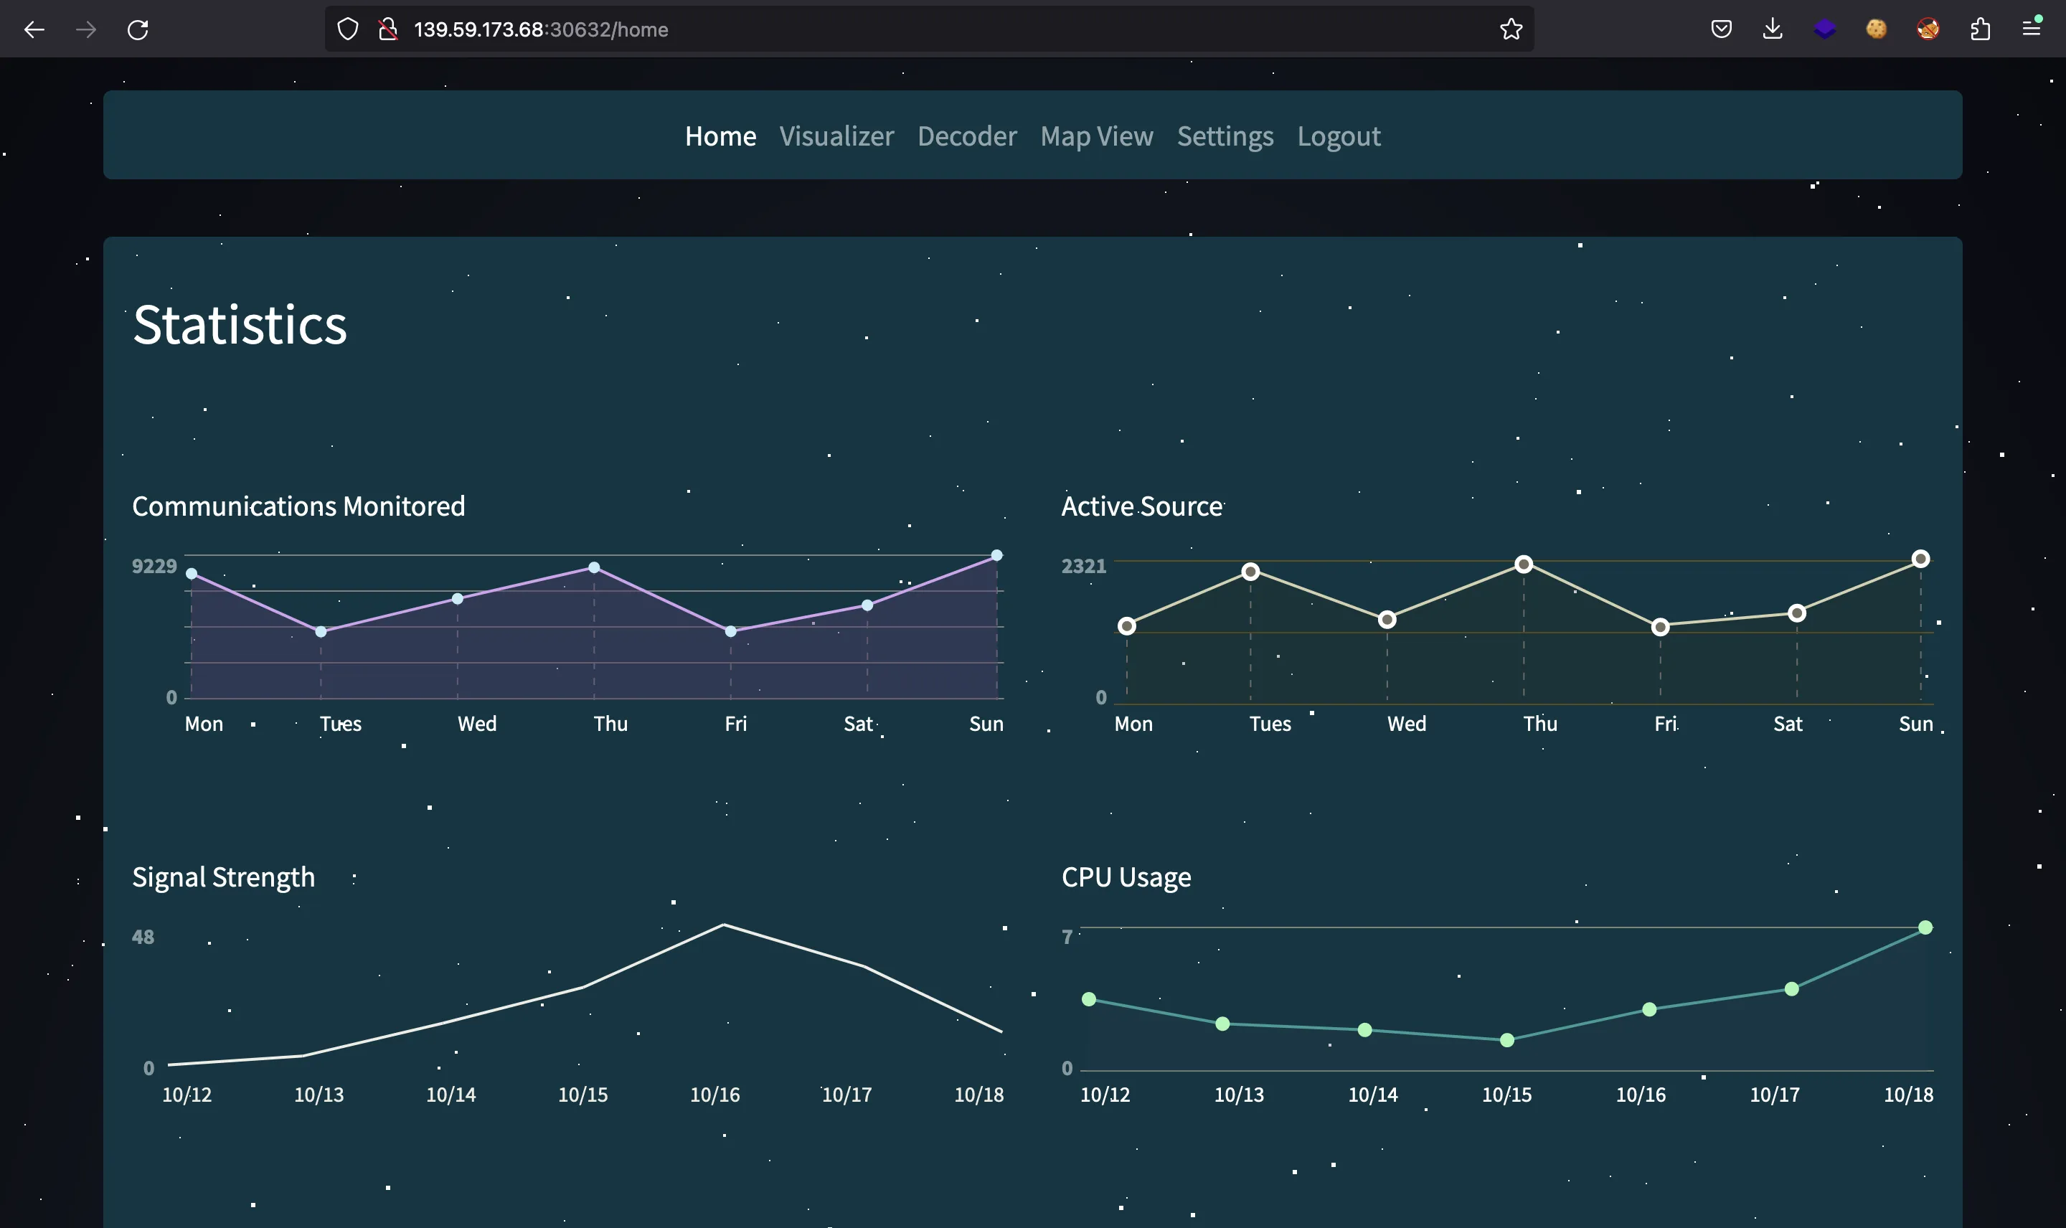Open the Settings page
Image resolution: width=2066 pixels, height=1228 pixels.
pos(1225,136)
